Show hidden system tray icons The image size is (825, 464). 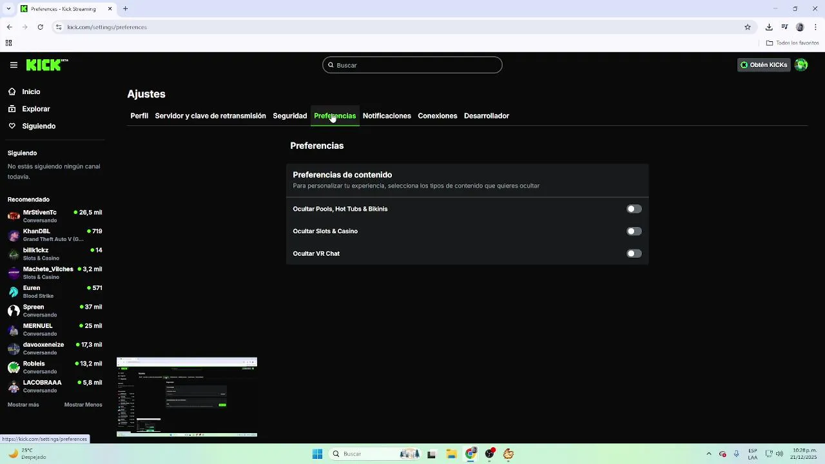pos(708,454)
